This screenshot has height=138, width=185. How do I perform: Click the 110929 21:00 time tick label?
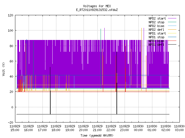(97, 128)
